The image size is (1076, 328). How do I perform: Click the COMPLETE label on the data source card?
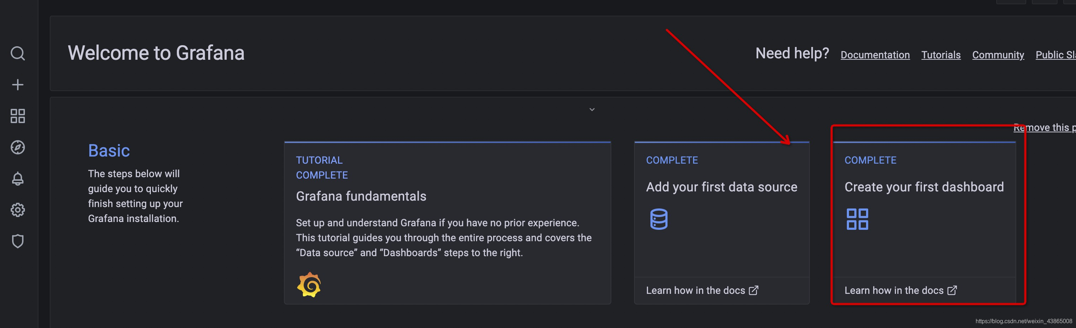[x=672, y=160]
